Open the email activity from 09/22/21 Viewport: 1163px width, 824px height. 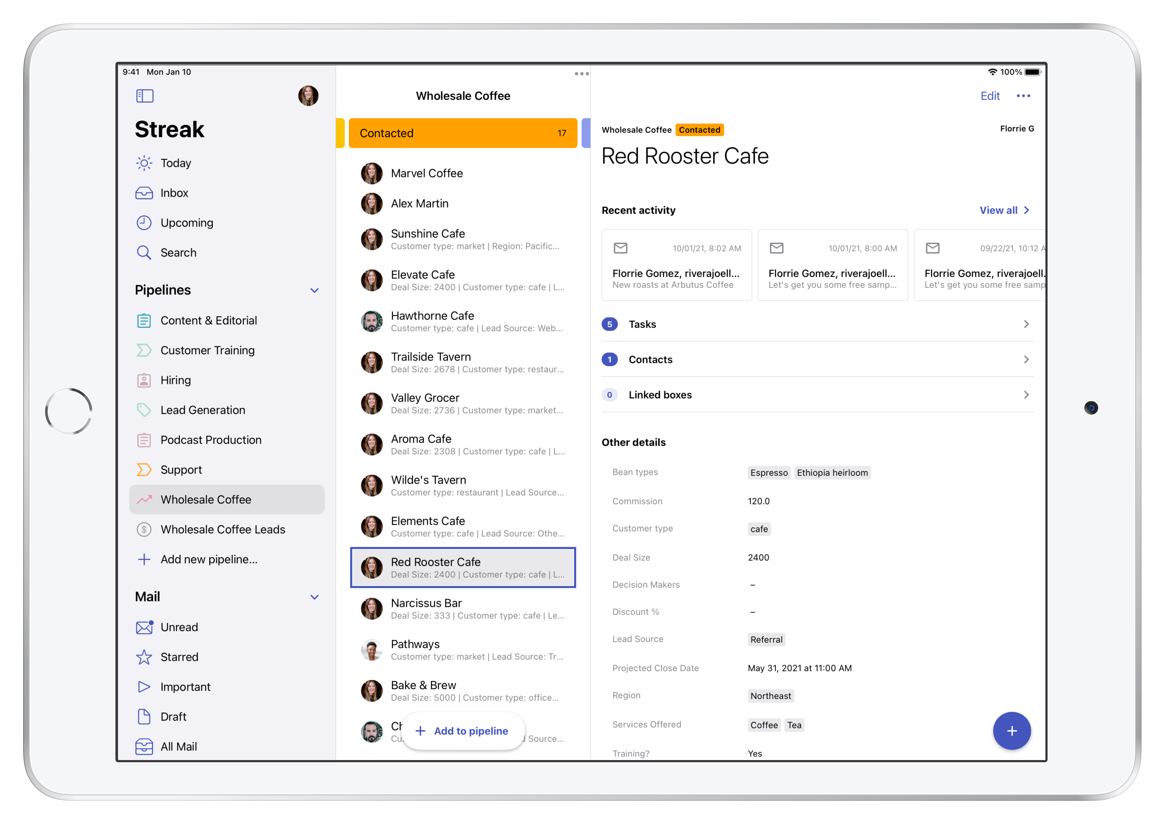click(979, 265)
